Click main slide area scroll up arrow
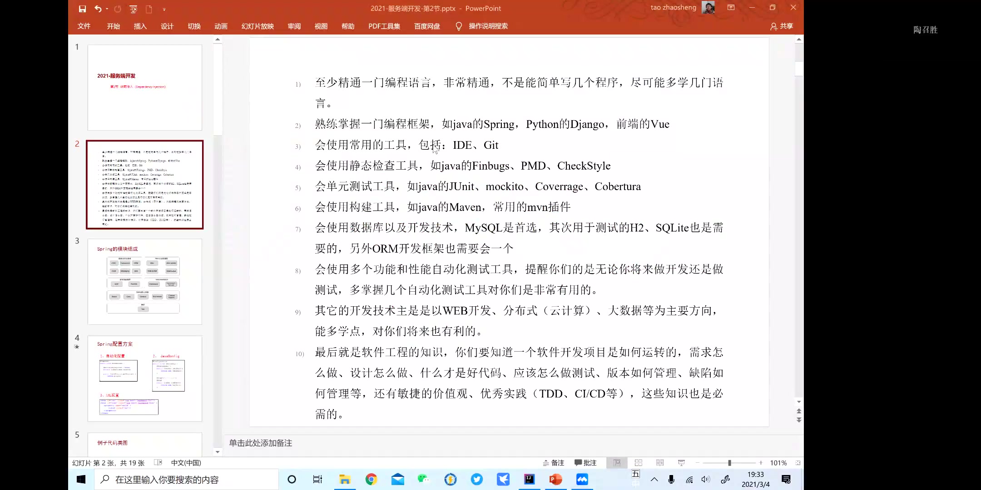The width and height of the screenshot is (981, 490). pos(799,39)
